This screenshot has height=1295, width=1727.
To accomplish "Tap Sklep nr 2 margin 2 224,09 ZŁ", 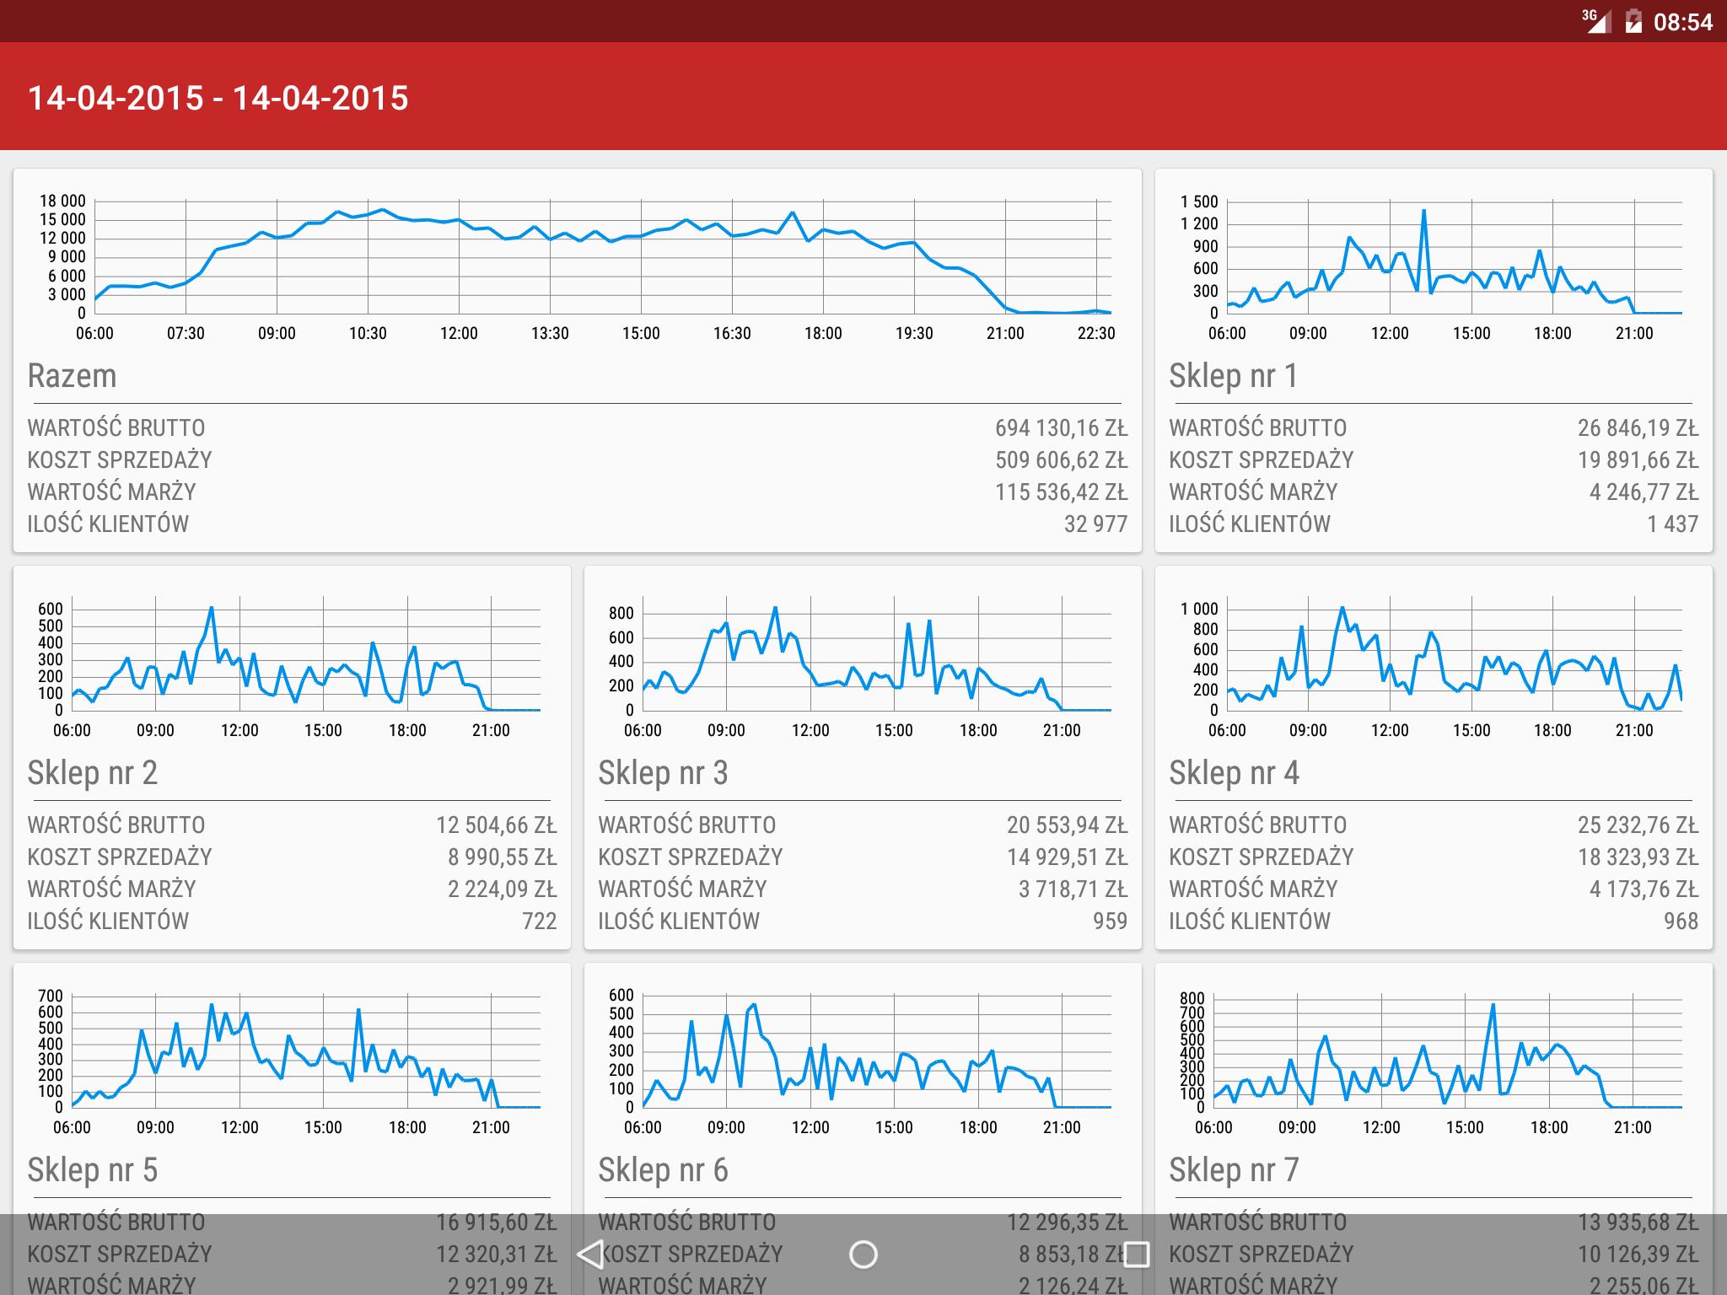I will [503, 889].
